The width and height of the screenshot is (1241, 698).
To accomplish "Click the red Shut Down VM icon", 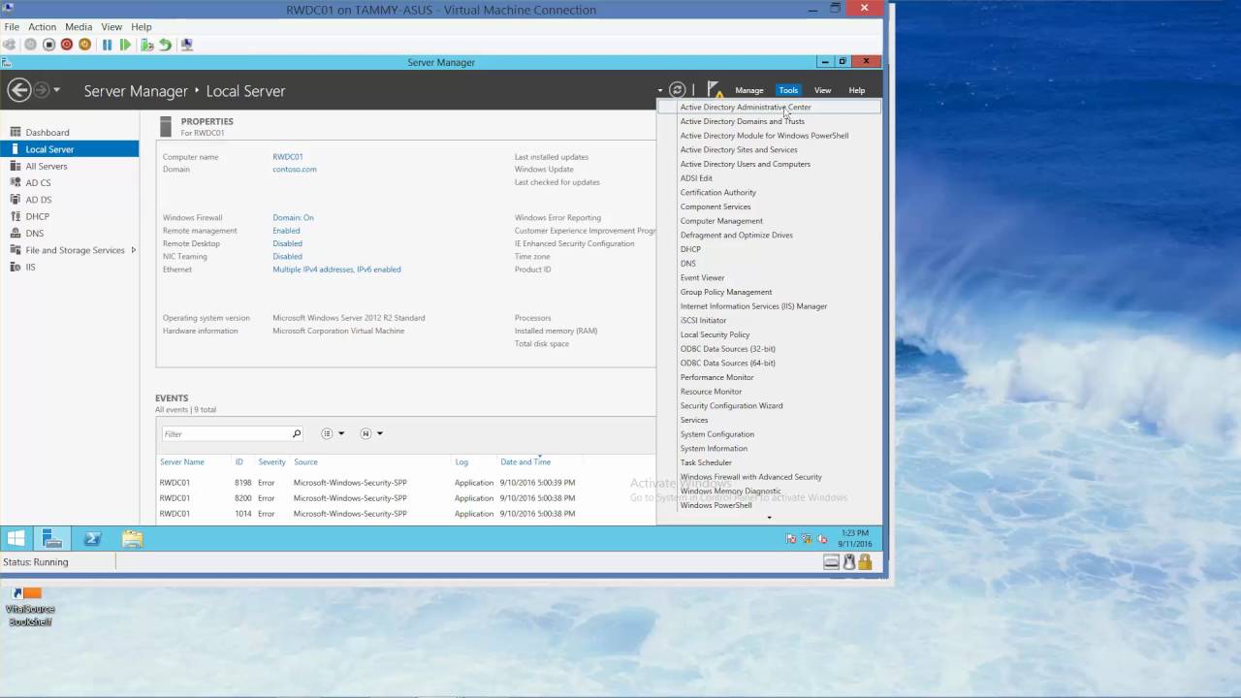I will (x=67, y=45).
